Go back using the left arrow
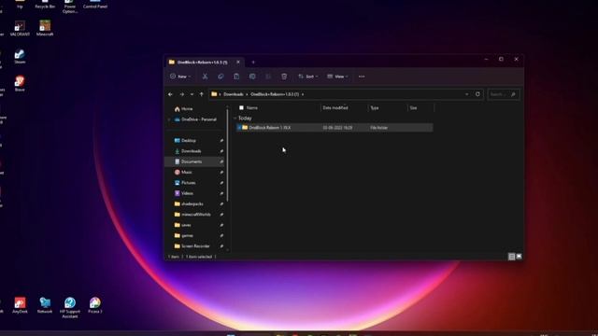598x336 pixels. pos(170,94)
